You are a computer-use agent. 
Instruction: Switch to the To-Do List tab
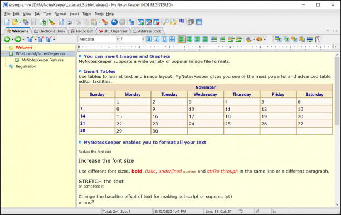pos(82,31)
